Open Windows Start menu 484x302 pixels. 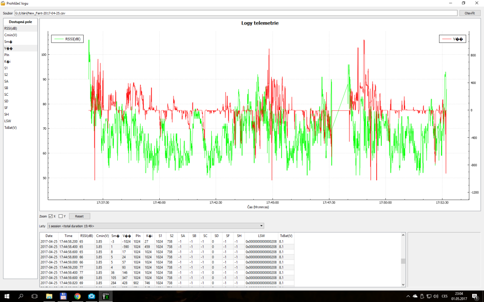coord(6,296)
